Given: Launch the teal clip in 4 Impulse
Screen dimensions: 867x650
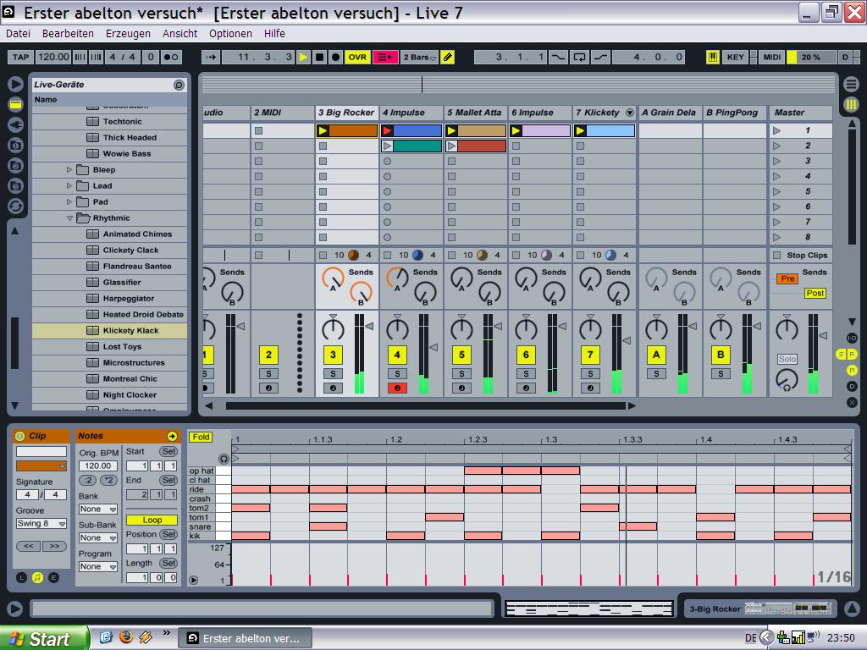Looking at the screenshot, I should click(x=387, y=146).
